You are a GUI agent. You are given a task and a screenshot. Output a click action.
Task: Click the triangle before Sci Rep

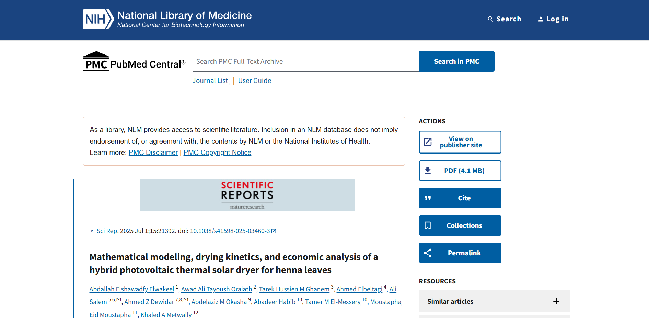(92, 231)
